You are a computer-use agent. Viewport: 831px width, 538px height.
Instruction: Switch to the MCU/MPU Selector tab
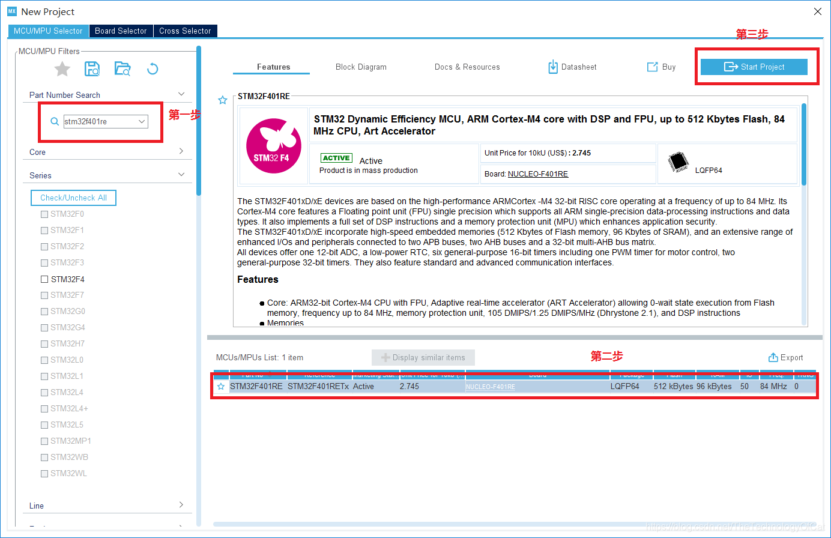(48, 31)
